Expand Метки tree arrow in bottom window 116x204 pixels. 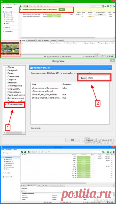pos(3,169)
